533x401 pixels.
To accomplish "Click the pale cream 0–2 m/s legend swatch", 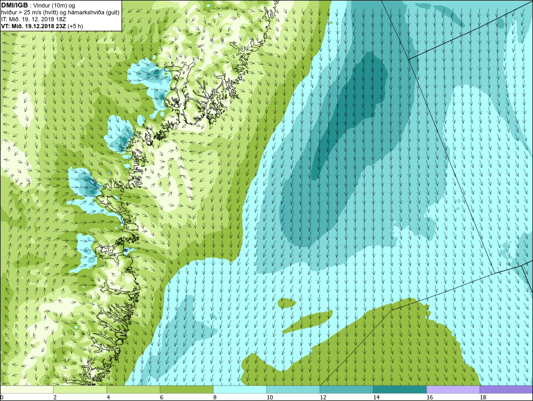I will (x=27, y=389).
